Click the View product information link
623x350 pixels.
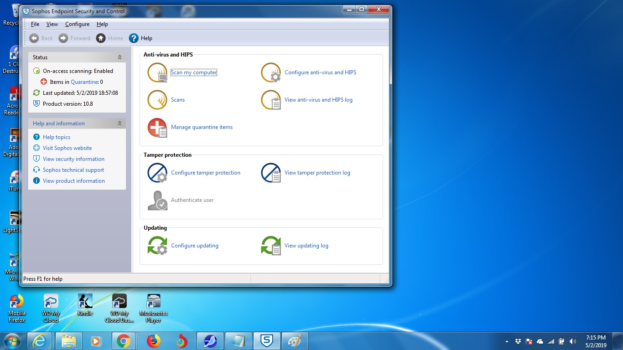click(74, 181)
